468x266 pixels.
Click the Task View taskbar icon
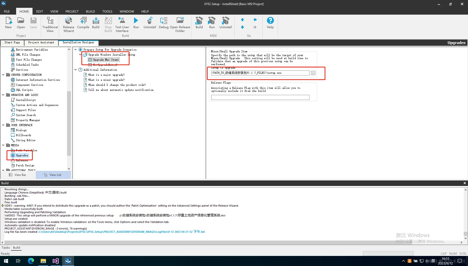pos(18,261)
